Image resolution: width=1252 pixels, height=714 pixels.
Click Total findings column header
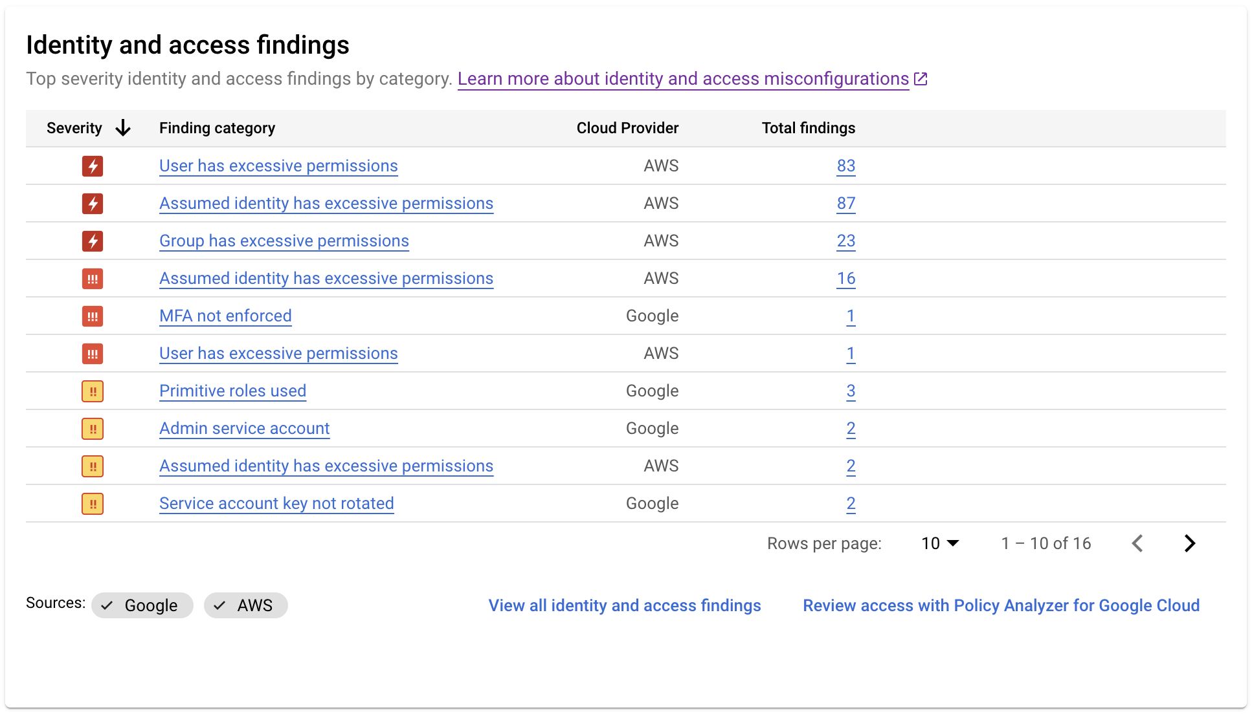point(808,128)
